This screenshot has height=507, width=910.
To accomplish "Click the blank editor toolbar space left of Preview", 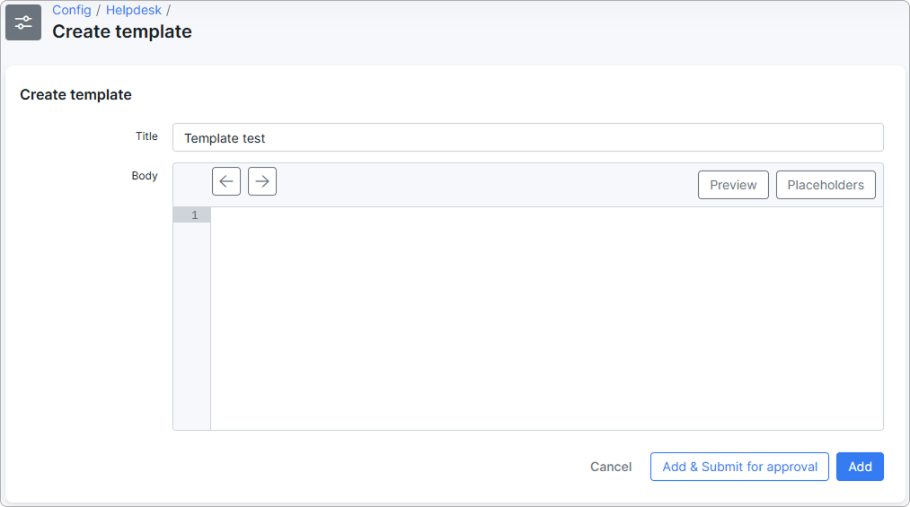I will [x=485, y=185].
